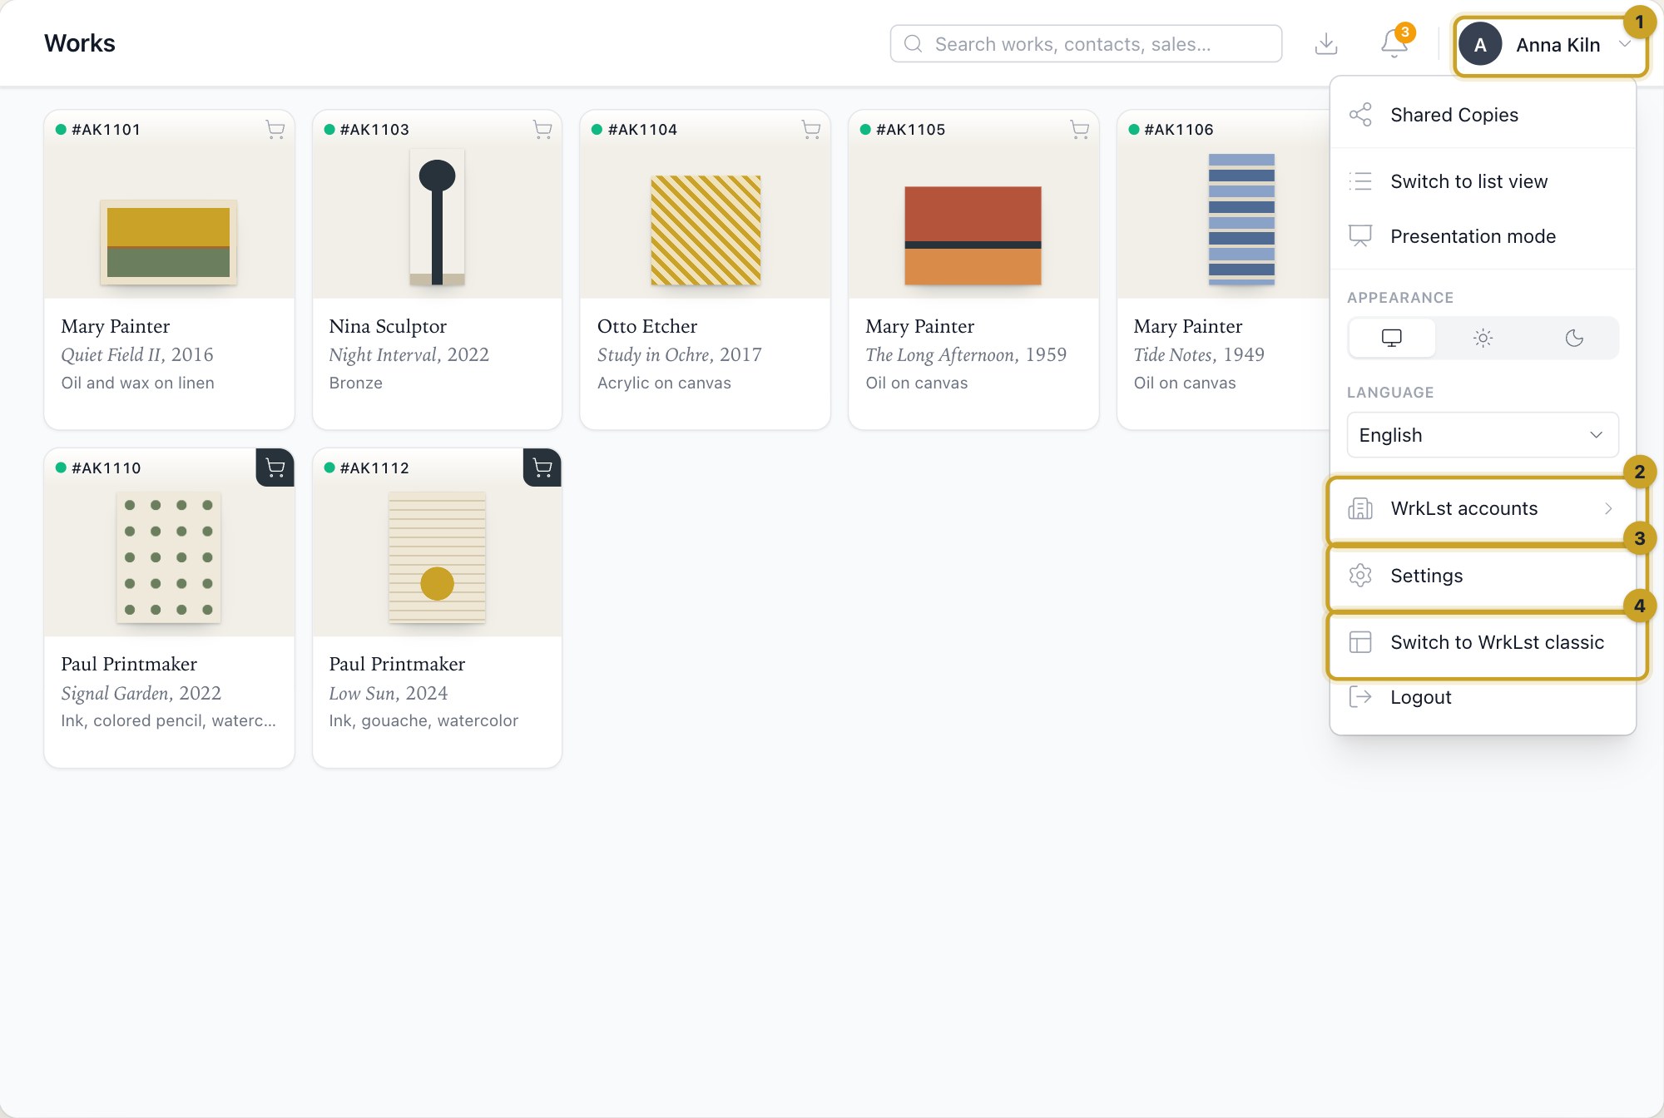Click '#AK1110' inventory number
1664x1118 pixels.
pyautogui.click(x=106, y=468)
